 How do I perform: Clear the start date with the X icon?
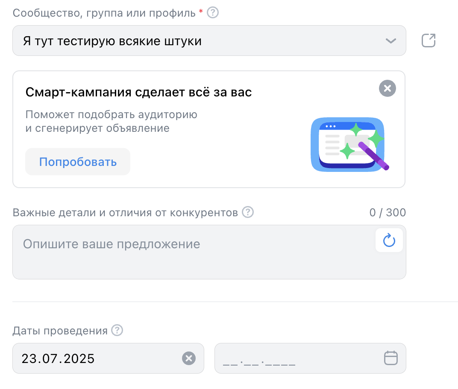(189, 358)
